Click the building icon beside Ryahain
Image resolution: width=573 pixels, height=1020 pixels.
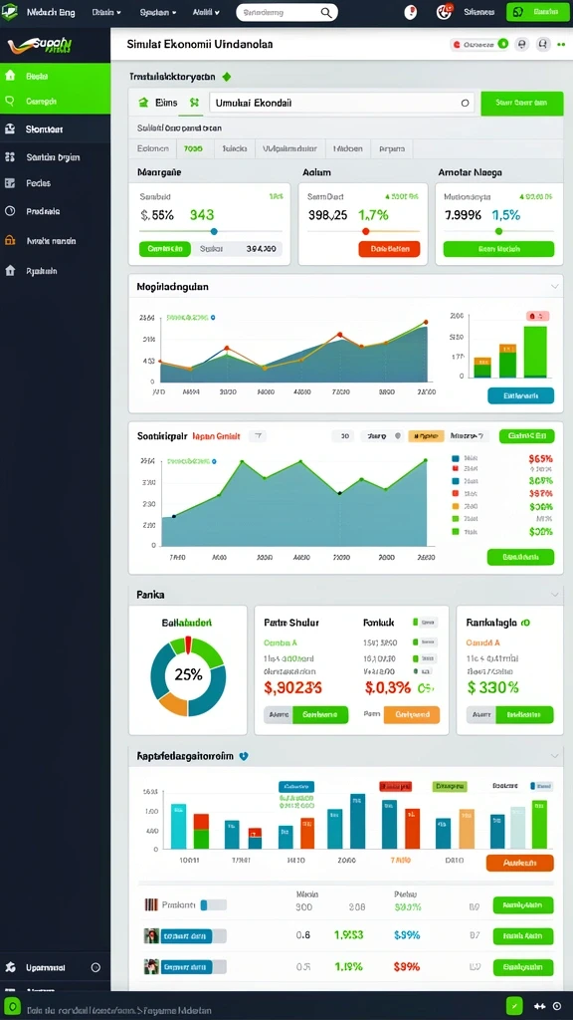(x=10, y=270)
